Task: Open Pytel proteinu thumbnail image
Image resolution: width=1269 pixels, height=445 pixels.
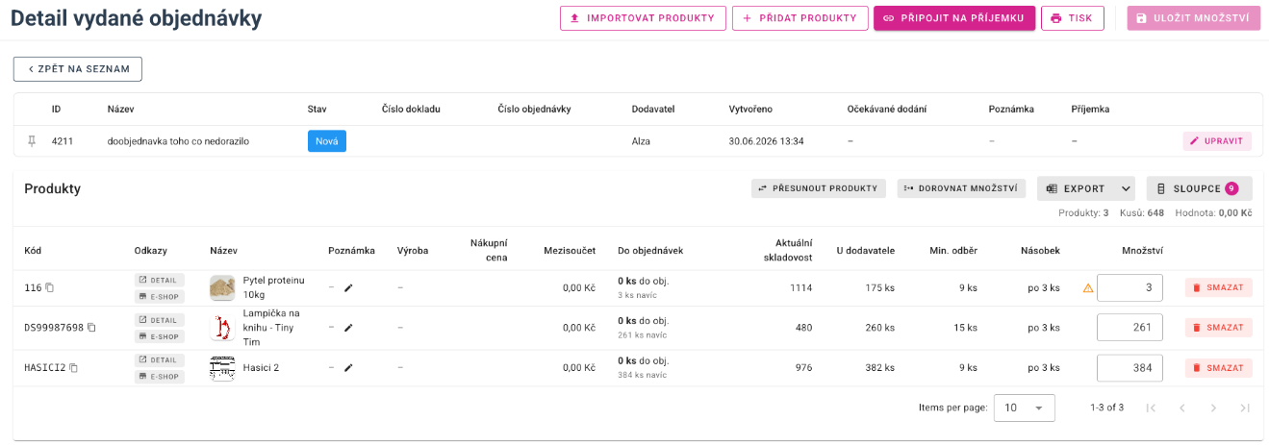Action: pos(222,287)
